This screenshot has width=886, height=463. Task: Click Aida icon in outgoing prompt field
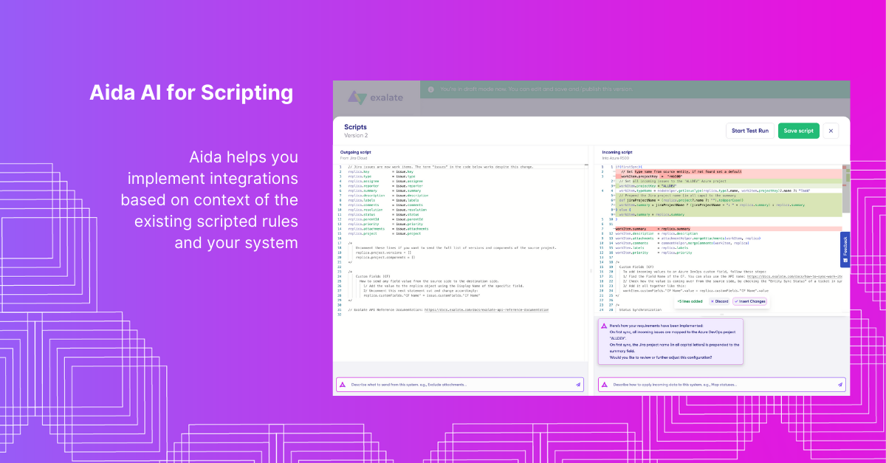pos(343,385)
